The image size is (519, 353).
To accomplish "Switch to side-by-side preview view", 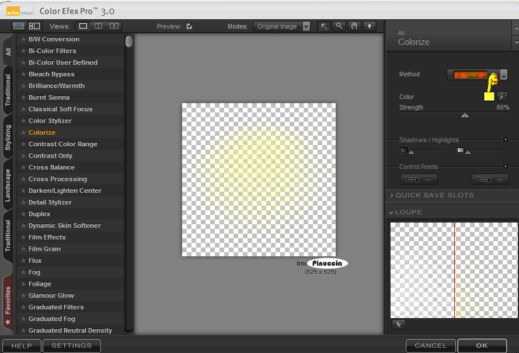I will point(114,26).
